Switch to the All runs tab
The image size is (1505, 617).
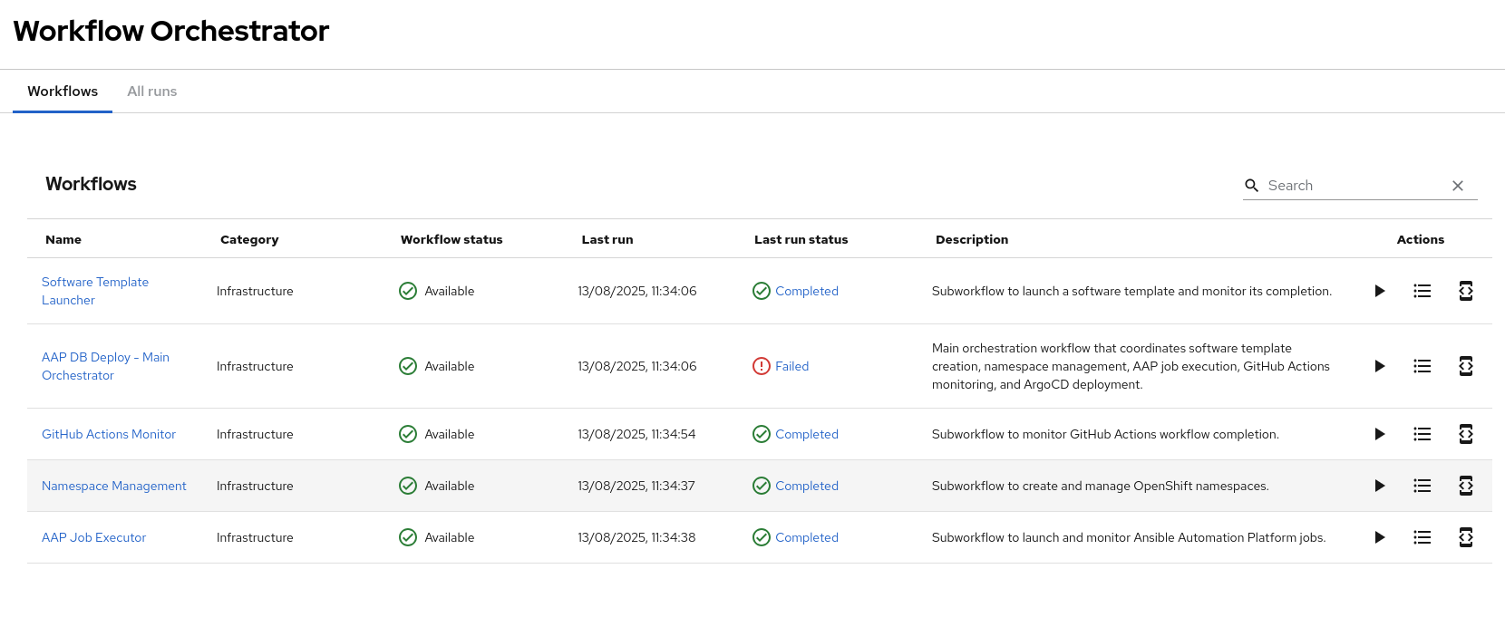pos(151,92)
